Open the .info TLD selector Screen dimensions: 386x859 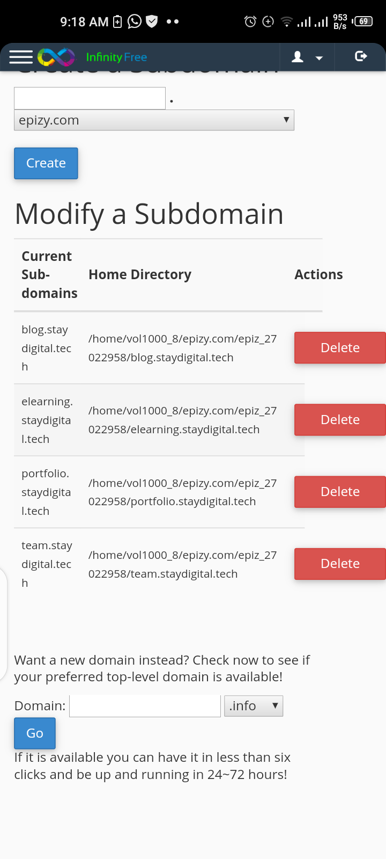click(253, 705)
